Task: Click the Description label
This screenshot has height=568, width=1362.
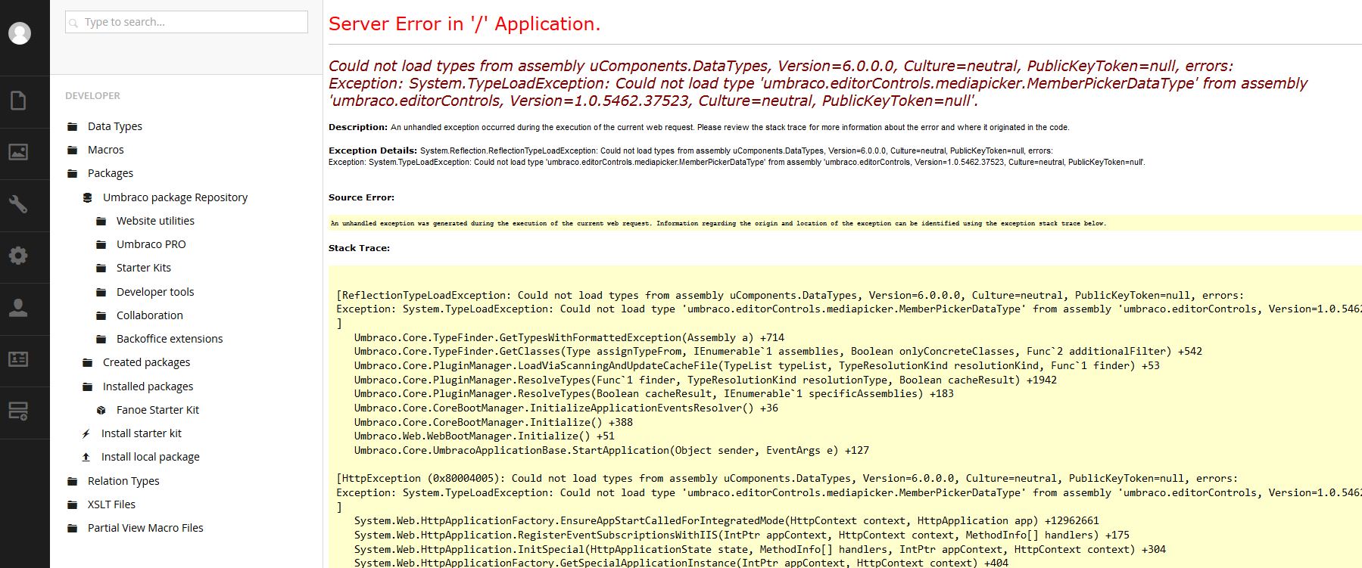Action: tap(358, 127)
